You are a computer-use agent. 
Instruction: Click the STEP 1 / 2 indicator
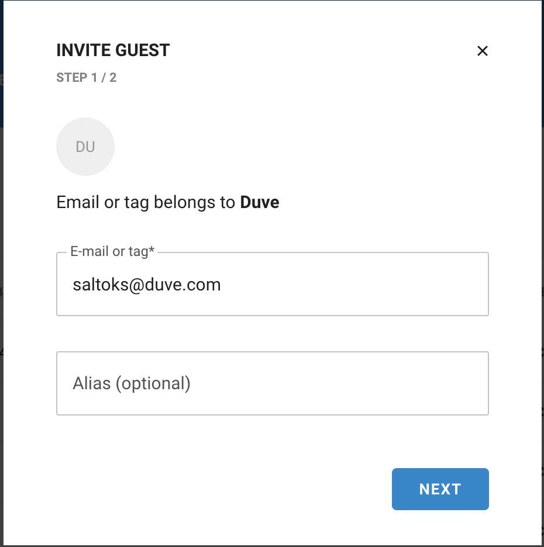pyautogui.click(x=87, y=77)
